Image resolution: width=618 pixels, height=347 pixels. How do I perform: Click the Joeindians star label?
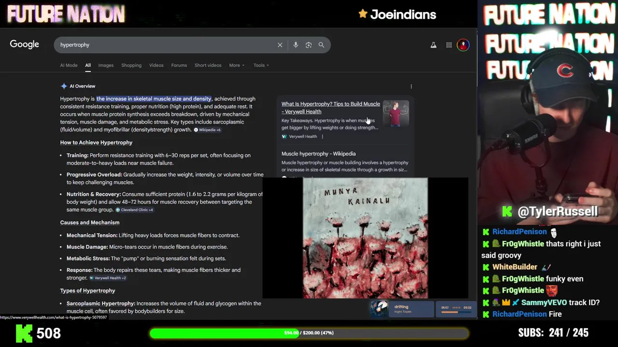point(397,14)
